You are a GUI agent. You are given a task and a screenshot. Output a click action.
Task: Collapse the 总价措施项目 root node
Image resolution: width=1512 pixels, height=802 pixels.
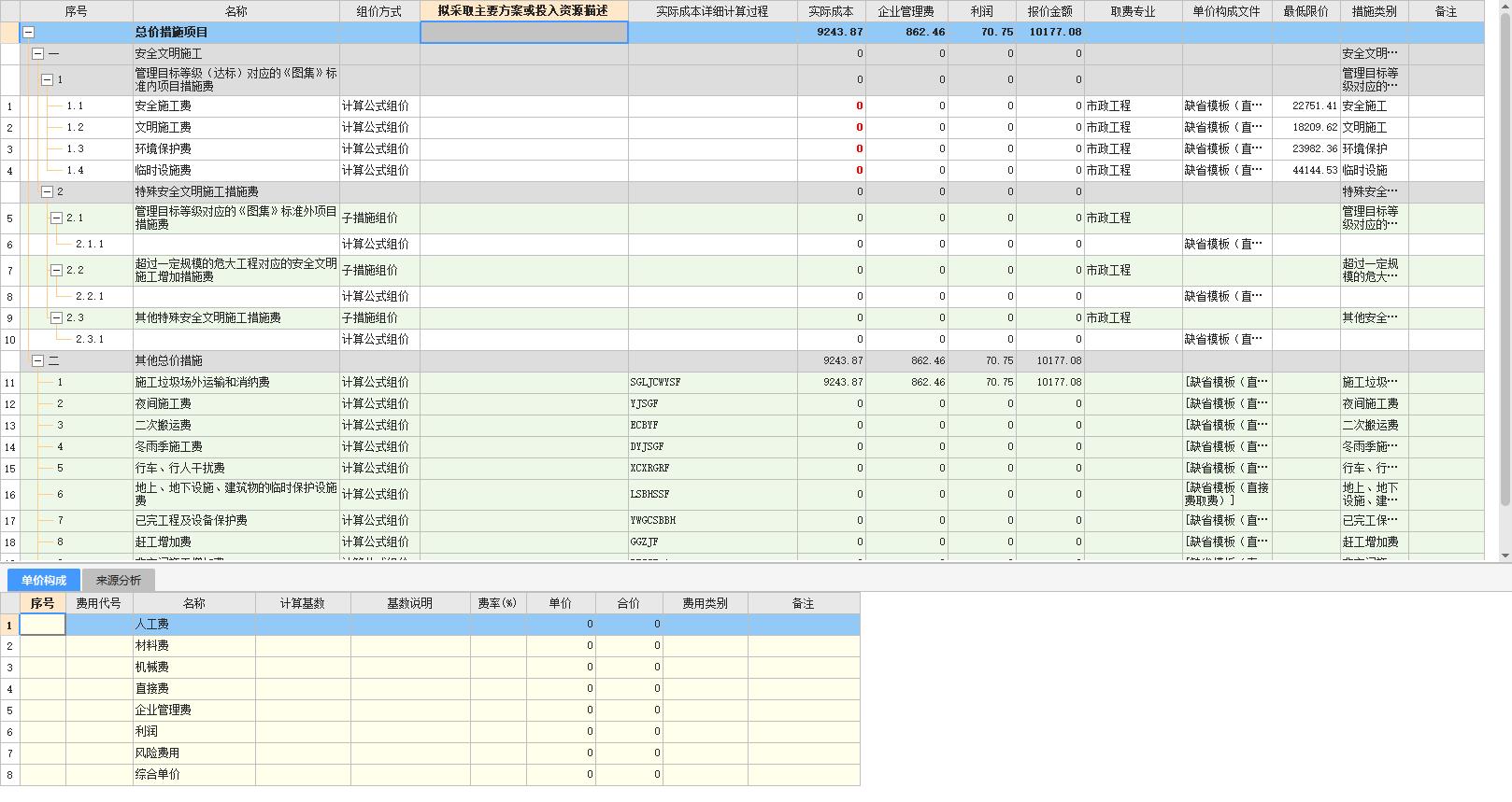tap(28, 33)
